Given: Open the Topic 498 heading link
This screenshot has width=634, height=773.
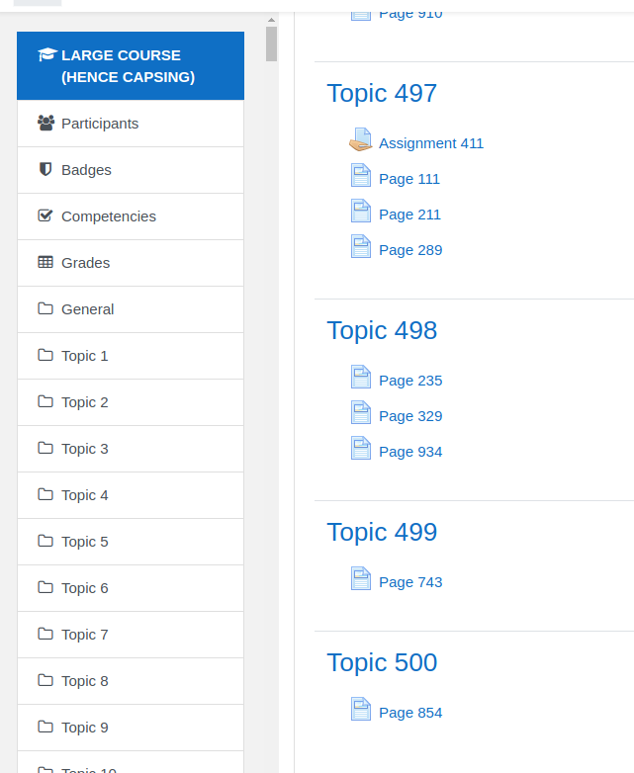Looking at the screenshot, I should 382,330.
